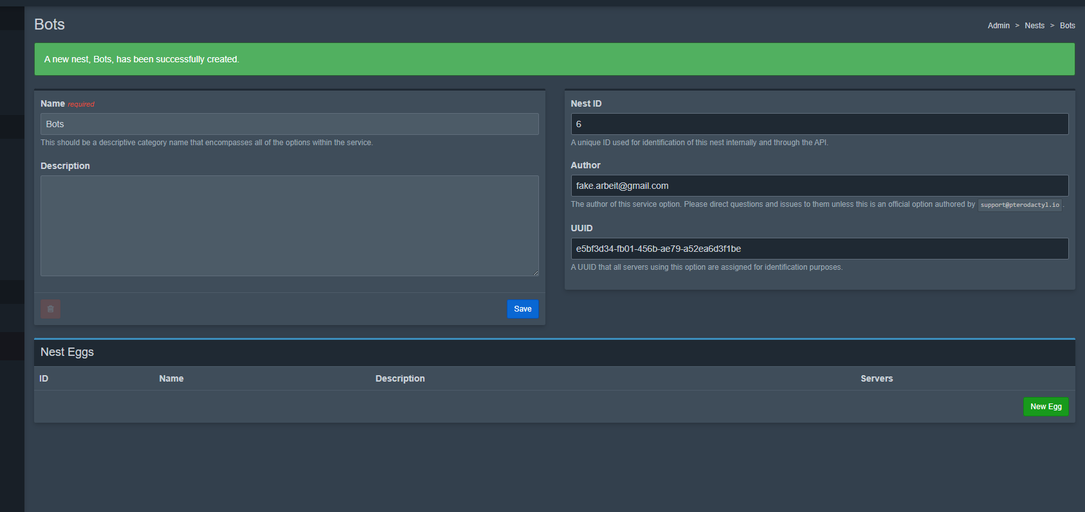The image size is (1085, 512).
Task: Click the Servers column header
Action: [x=876, y=378]
